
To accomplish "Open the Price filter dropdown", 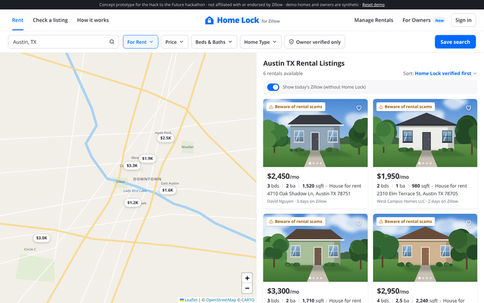I will point(174,41).
